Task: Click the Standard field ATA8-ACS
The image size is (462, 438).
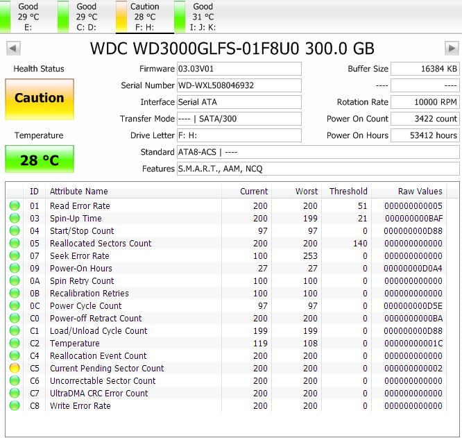Action: tap(318, 152)
